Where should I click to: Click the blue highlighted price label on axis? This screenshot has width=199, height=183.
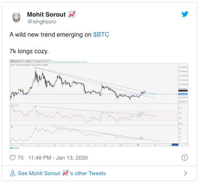pyautogui.click(x=183, y=94)
